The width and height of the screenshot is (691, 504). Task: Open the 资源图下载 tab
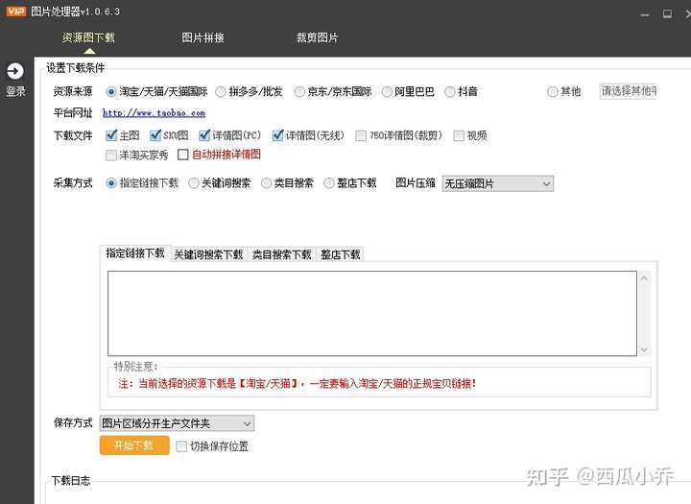click(x=88, y=38)
